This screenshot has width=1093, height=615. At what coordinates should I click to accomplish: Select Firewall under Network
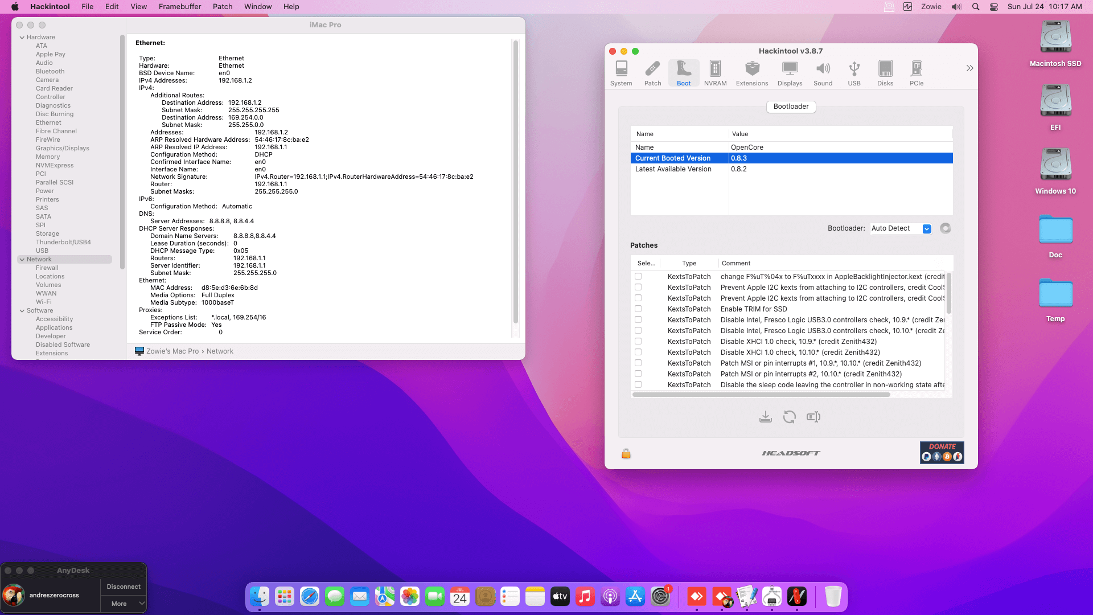[x=47, y=268]
